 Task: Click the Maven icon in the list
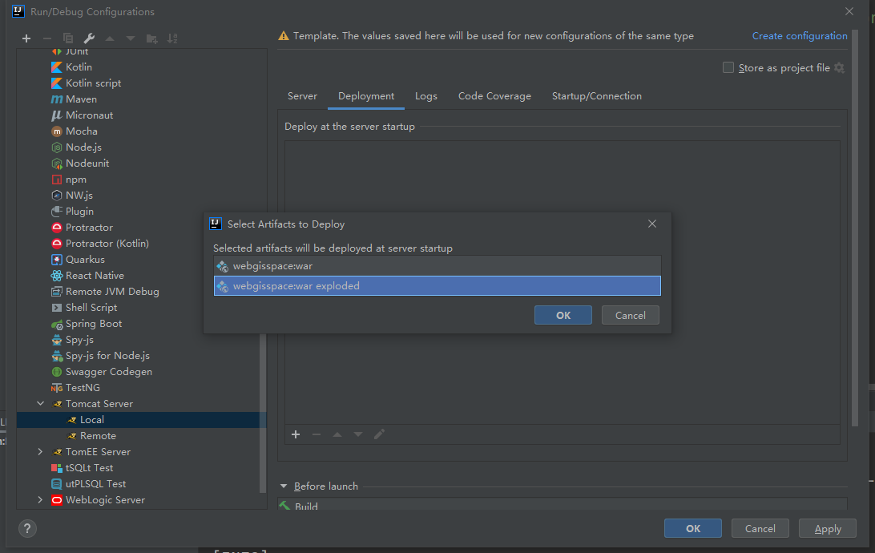(56, 99)
